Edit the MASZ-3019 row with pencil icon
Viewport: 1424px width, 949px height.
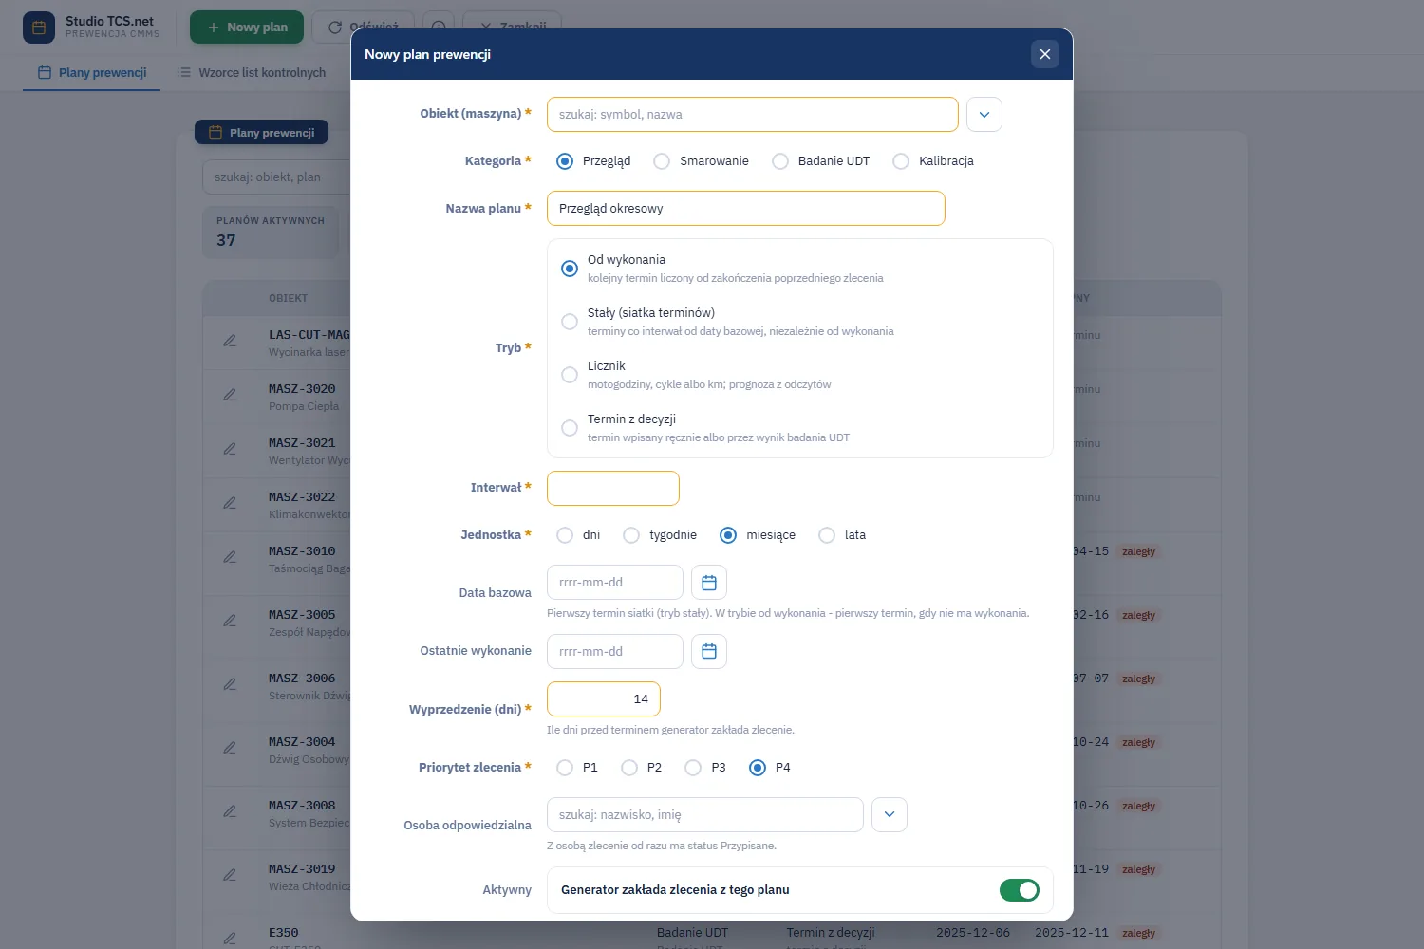(230, 875)
